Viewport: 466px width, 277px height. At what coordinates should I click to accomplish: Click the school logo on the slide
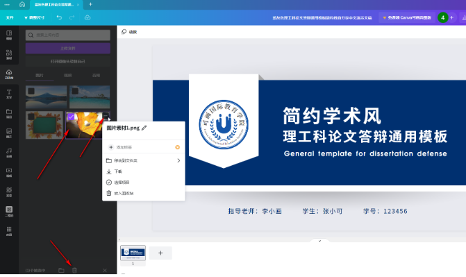(x=224, y=124)
